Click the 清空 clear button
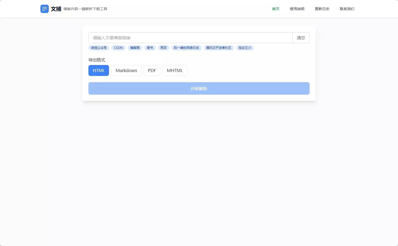 click(301, 38)
